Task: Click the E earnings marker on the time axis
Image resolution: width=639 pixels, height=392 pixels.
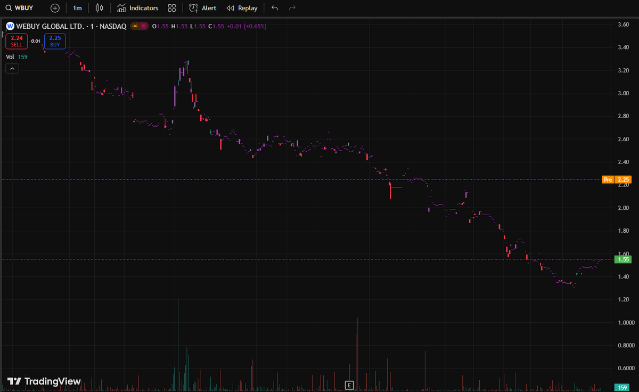Action: click(x=349, y=385)
